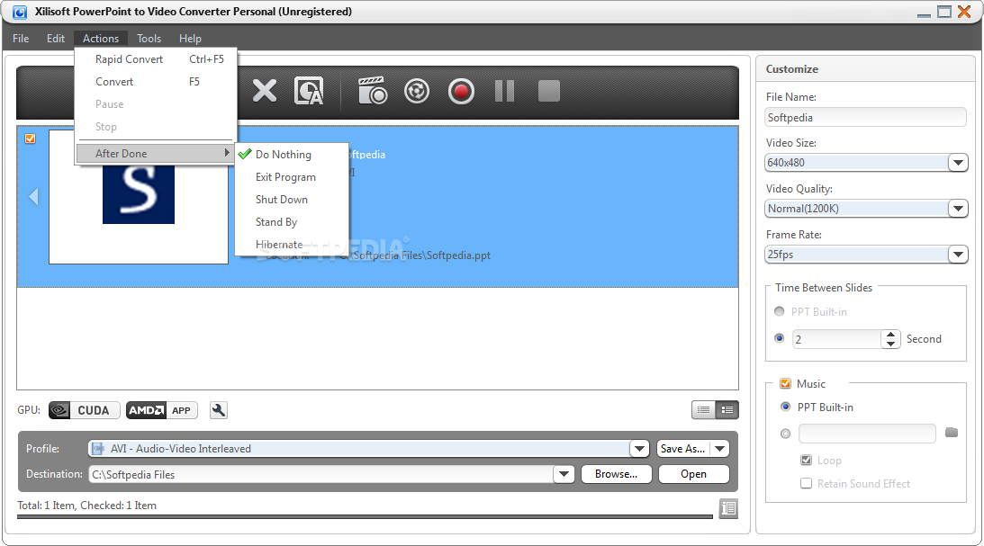Open the Actions menu
984x546 pixels.
point(101,39)
